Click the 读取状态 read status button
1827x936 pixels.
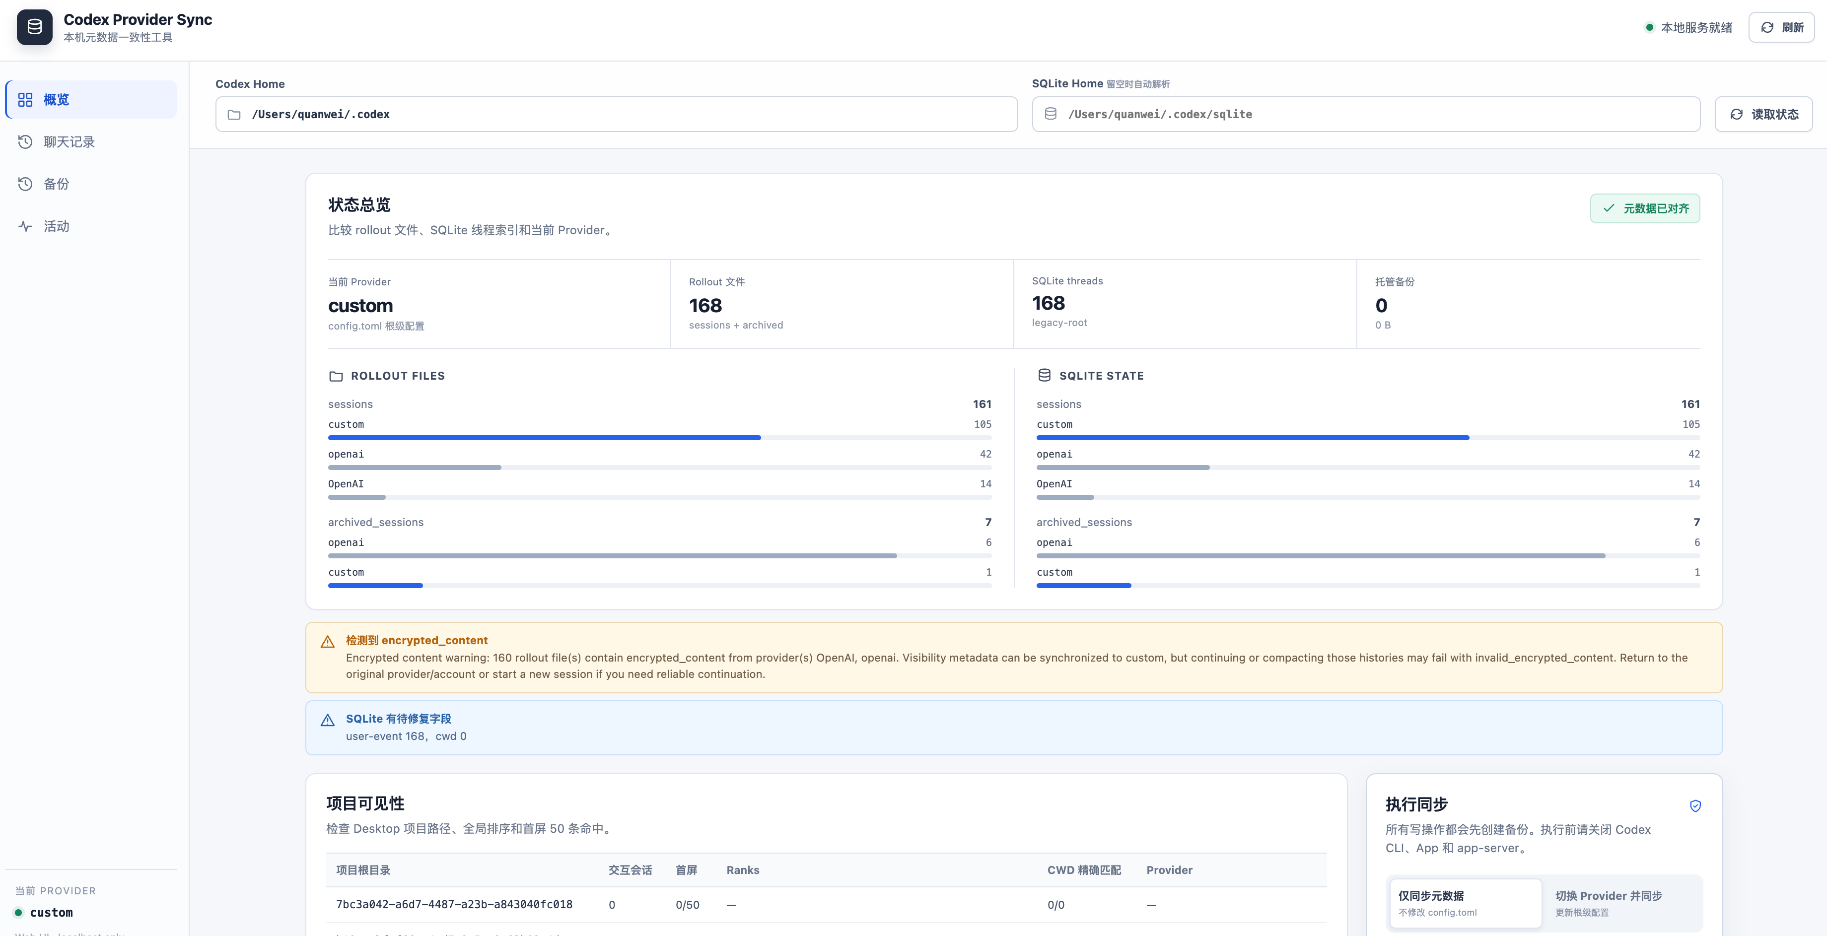pos(1763,114)
